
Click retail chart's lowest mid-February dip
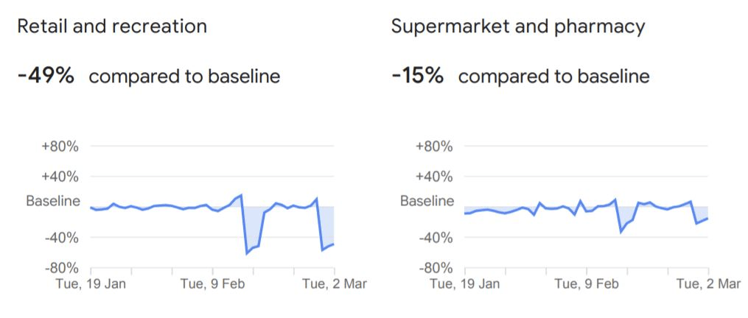click(247, 254)
